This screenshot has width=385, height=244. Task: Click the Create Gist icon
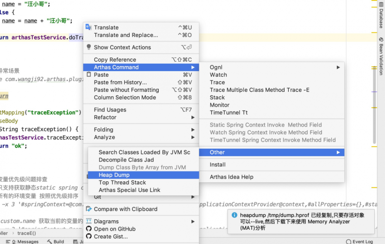coord(89,236)
